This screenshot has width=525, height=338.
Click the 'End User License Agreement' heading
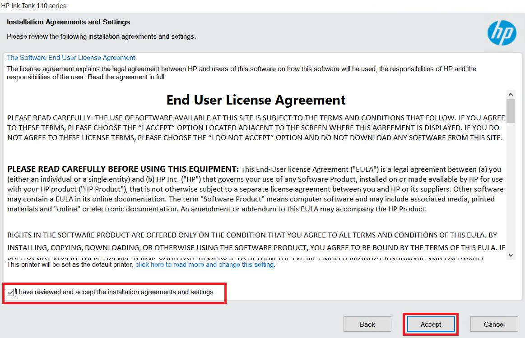coord(256,100)
